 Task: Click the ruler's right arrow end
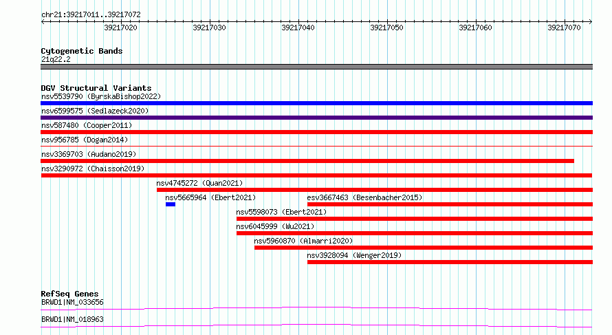[x=591, y=22]
